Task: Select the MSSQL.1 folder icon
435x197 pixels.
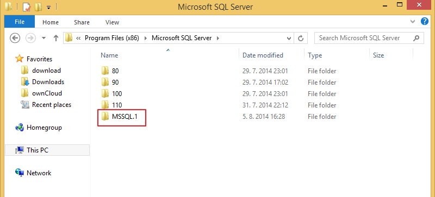Action: 105,117
